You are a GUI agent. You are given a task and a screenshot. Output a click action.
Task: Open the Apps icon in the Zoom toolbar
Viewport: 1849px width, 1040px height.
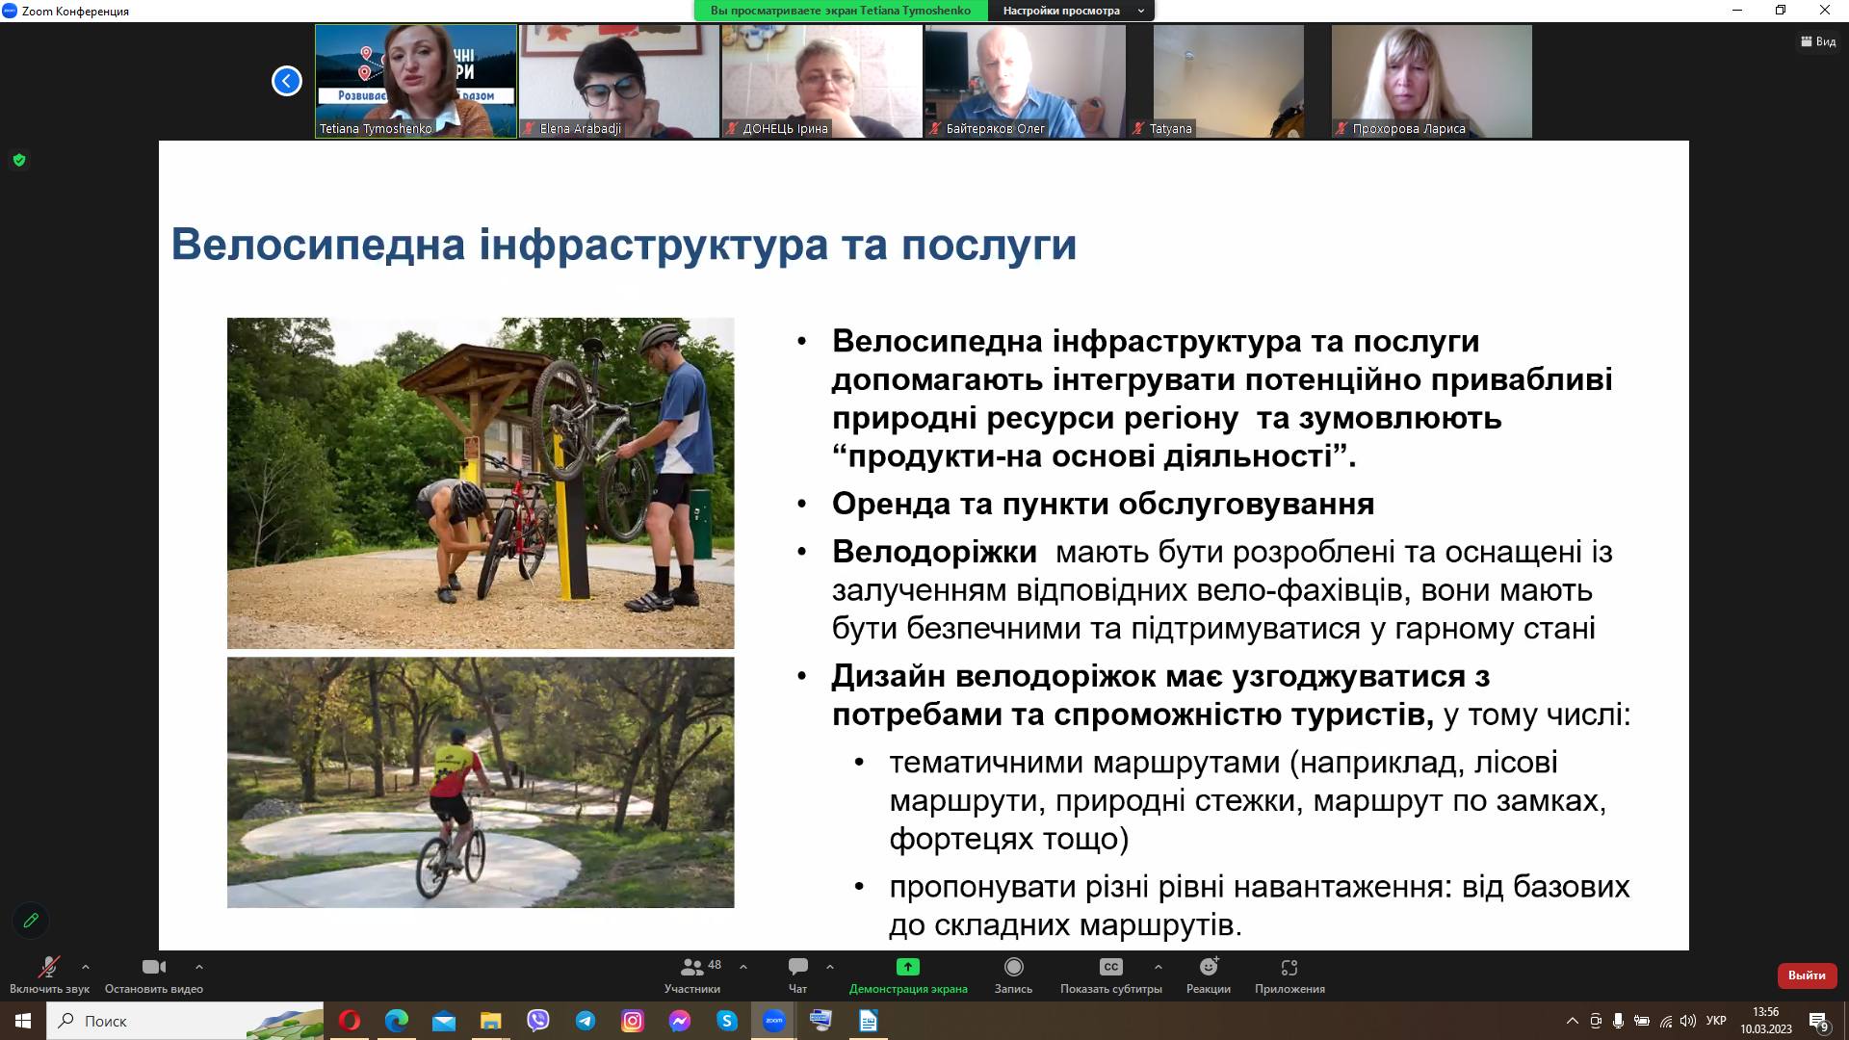click(x=1289, y=967)
